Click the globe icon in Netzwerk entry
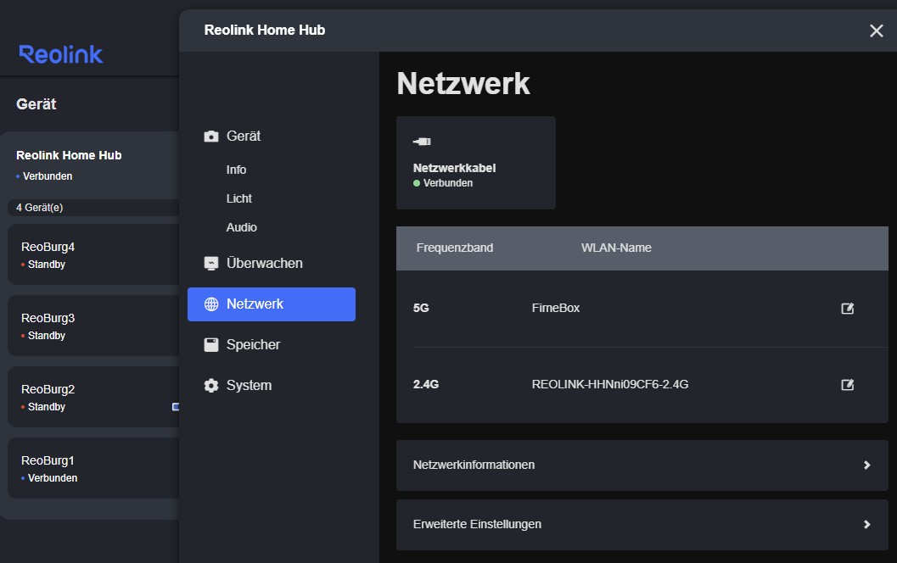The height and width of the screenshot is (563, 897). 211,304
